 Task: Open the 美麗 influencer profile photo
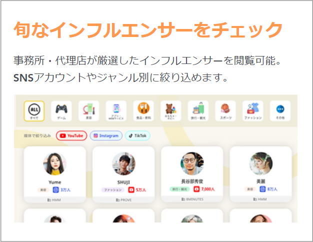261,163
